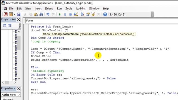Close the Properties pane
The width and height of the screenshot is (178, 100).
click(x=19, y=89)
